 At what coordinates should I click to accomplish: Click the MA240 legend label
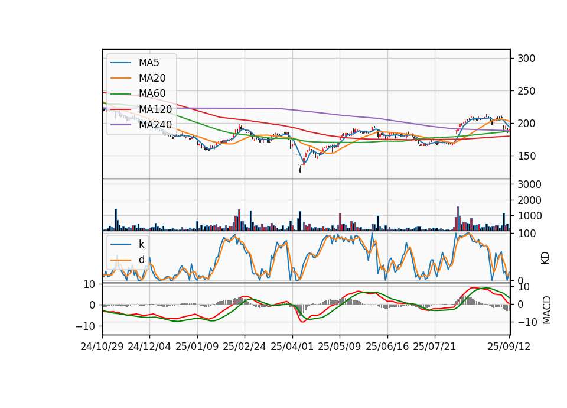[155, 125]
